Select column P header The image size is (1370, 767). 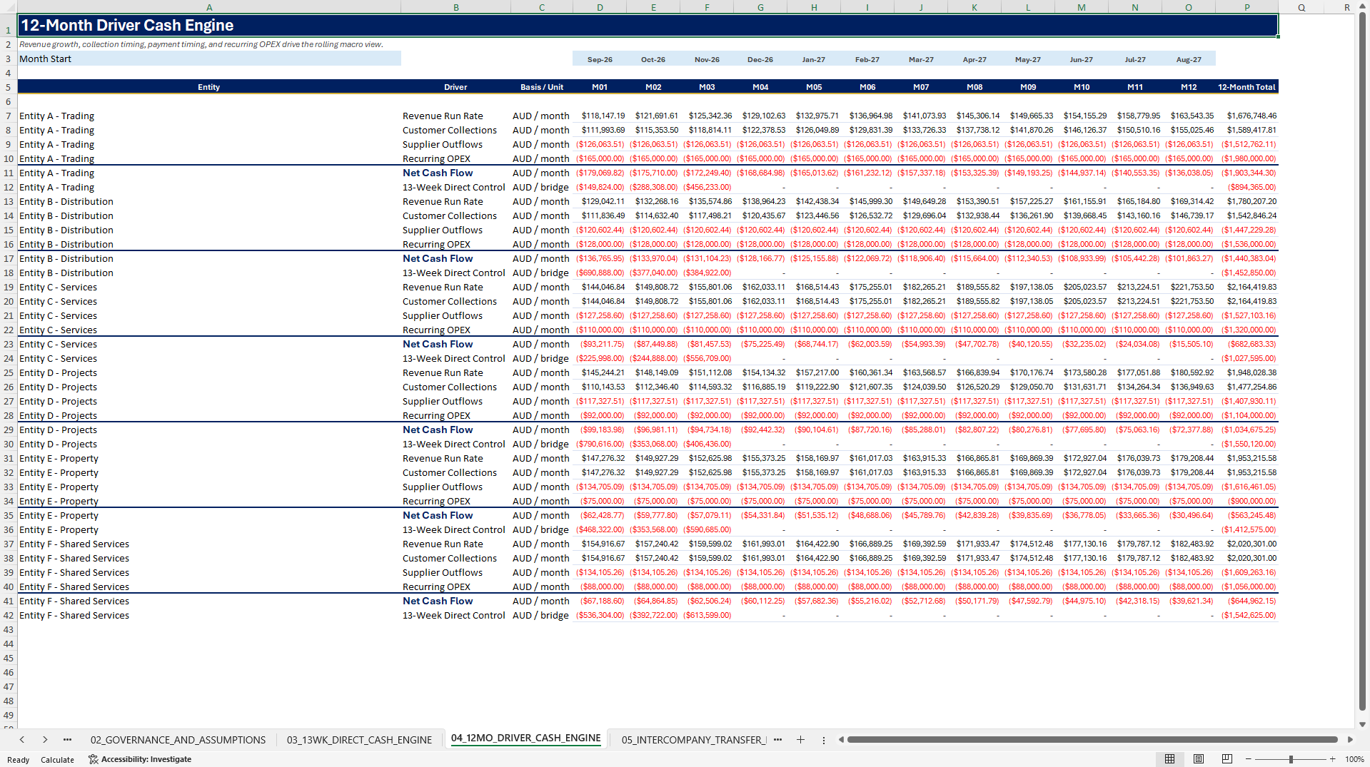coord(1246,7)
